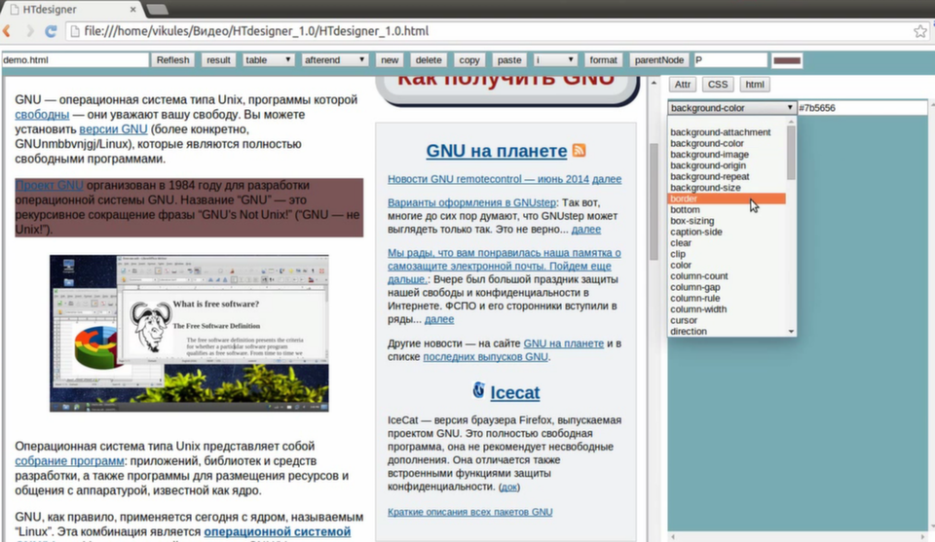Click the parentNode button

pyautogui.click(x=658, y=60)
